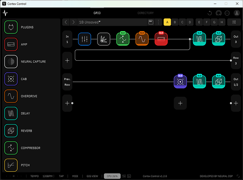The width and height of the screenshot is (243, 180).
Task: Click the Neural DSP waveform logo
Action: click(5, 13)
